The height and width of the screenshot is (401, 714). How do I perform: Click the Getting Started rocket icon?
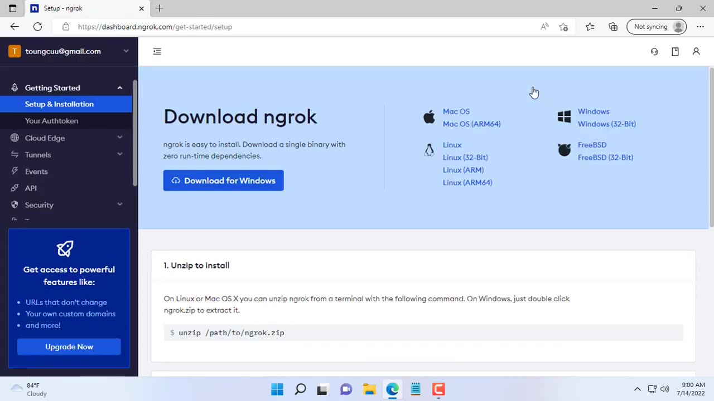(x=15, y=87)
